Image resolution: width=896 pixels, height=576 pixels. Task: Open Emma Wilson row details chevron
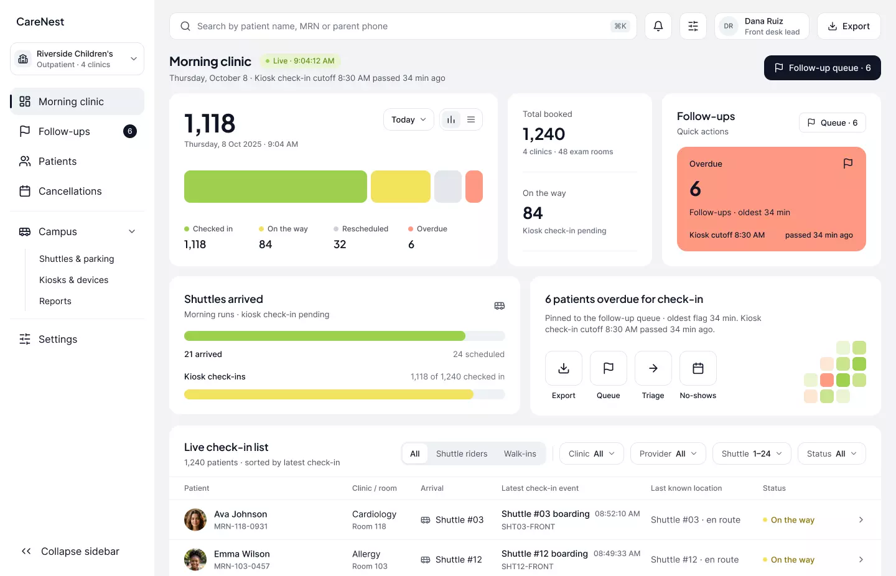(861, 560)
